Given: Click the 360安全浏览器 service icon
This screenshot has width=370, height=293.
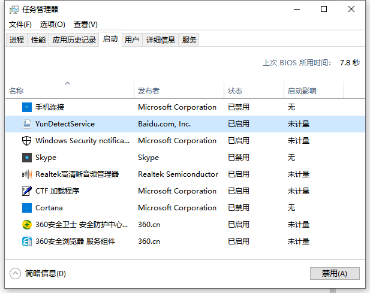Looking at the screenshot, I should pos(26,241).
